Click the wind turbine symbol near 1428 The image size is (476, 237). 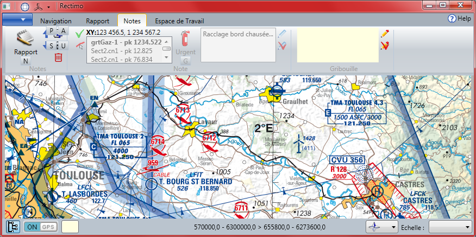pos(298,143)
